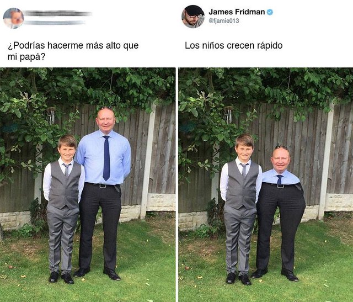353x302 pixels.
Task: Click the white fence post in right photo
Action: [325, 161]
